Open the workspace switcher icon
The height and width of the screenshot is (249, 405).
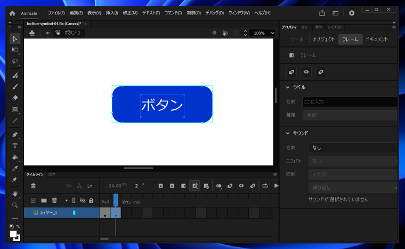(335, 13)
